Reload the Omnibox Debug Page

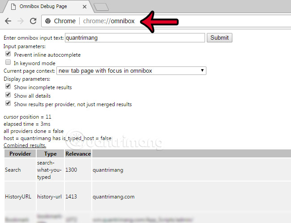tap(33, 21)
